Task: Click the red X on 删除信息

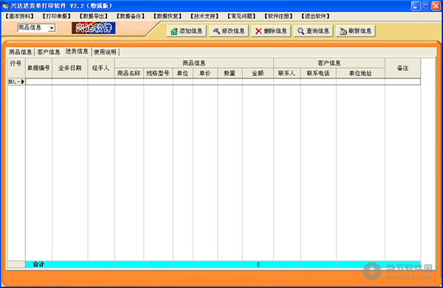Action: 258,31
